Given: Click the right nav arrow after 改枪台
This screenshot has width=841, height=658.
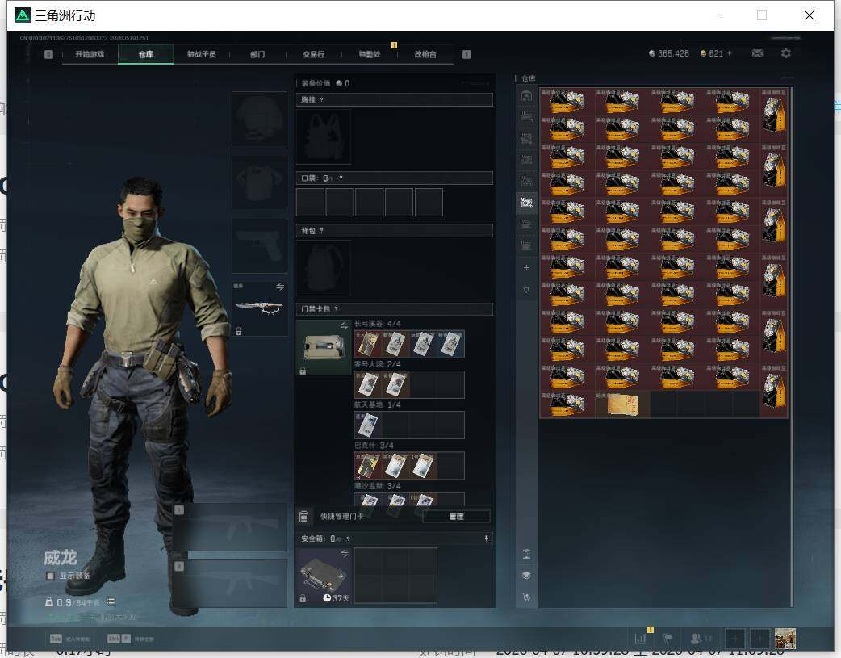Looking at the screenshot, I should click(467, 54).
